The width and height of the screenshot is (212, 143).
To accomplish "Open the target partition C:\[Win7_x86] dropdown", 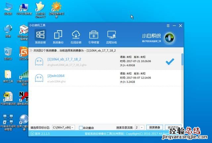I will coord(63,127).
